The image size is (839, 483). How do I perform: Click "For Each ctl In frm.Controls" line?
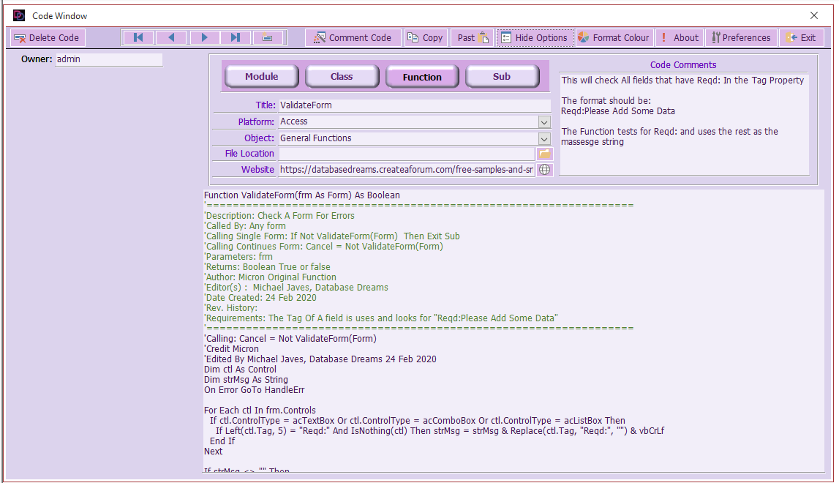coord(260,410)
